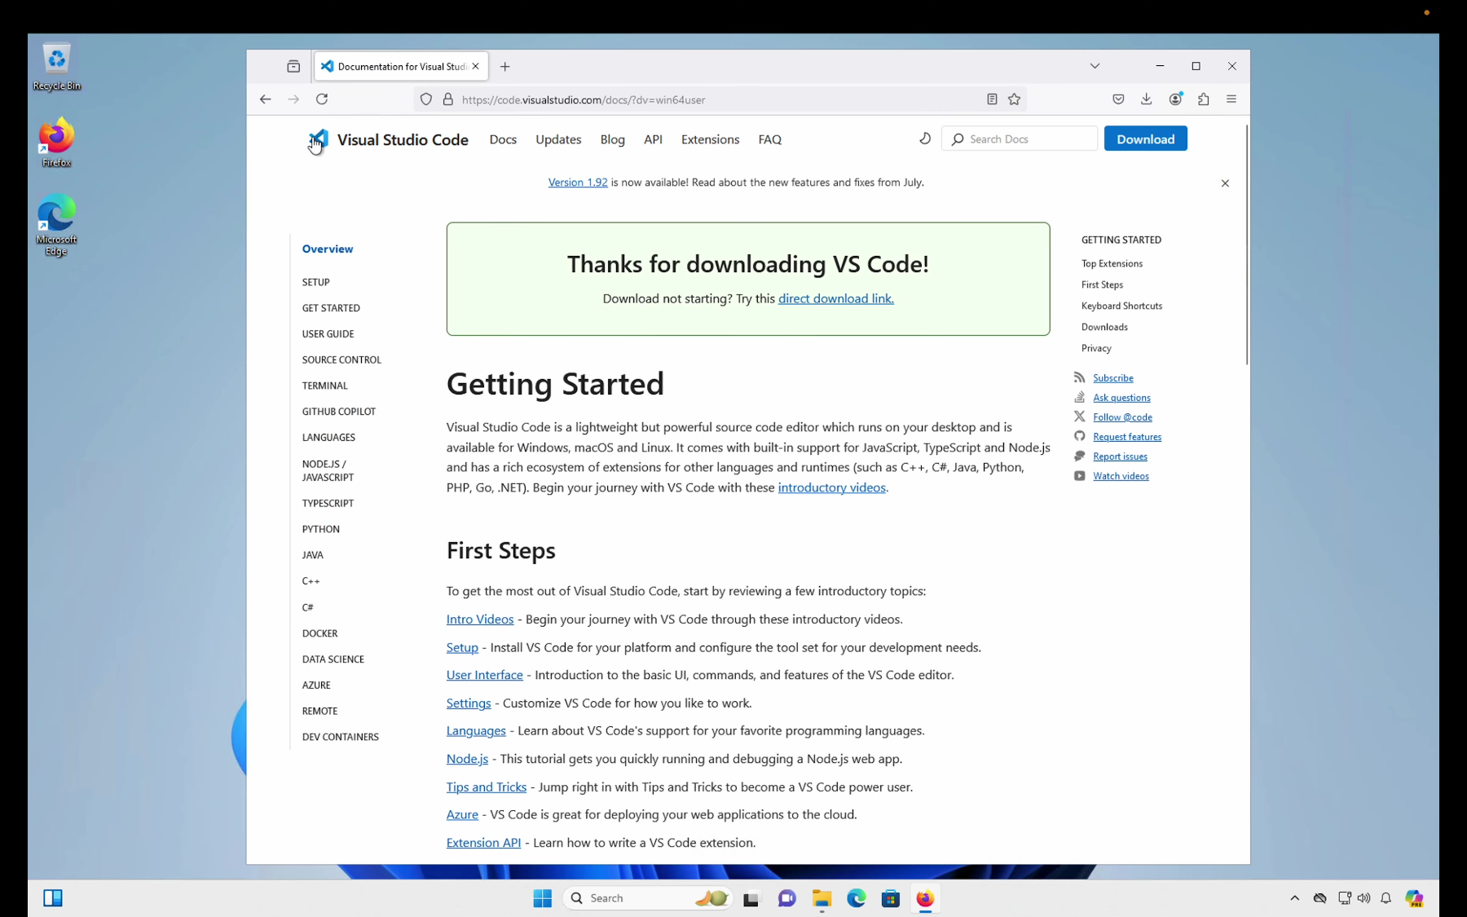Go back with the browser back arrow
The height and width of the screenshot is (917, 1467).
(265, 99)
